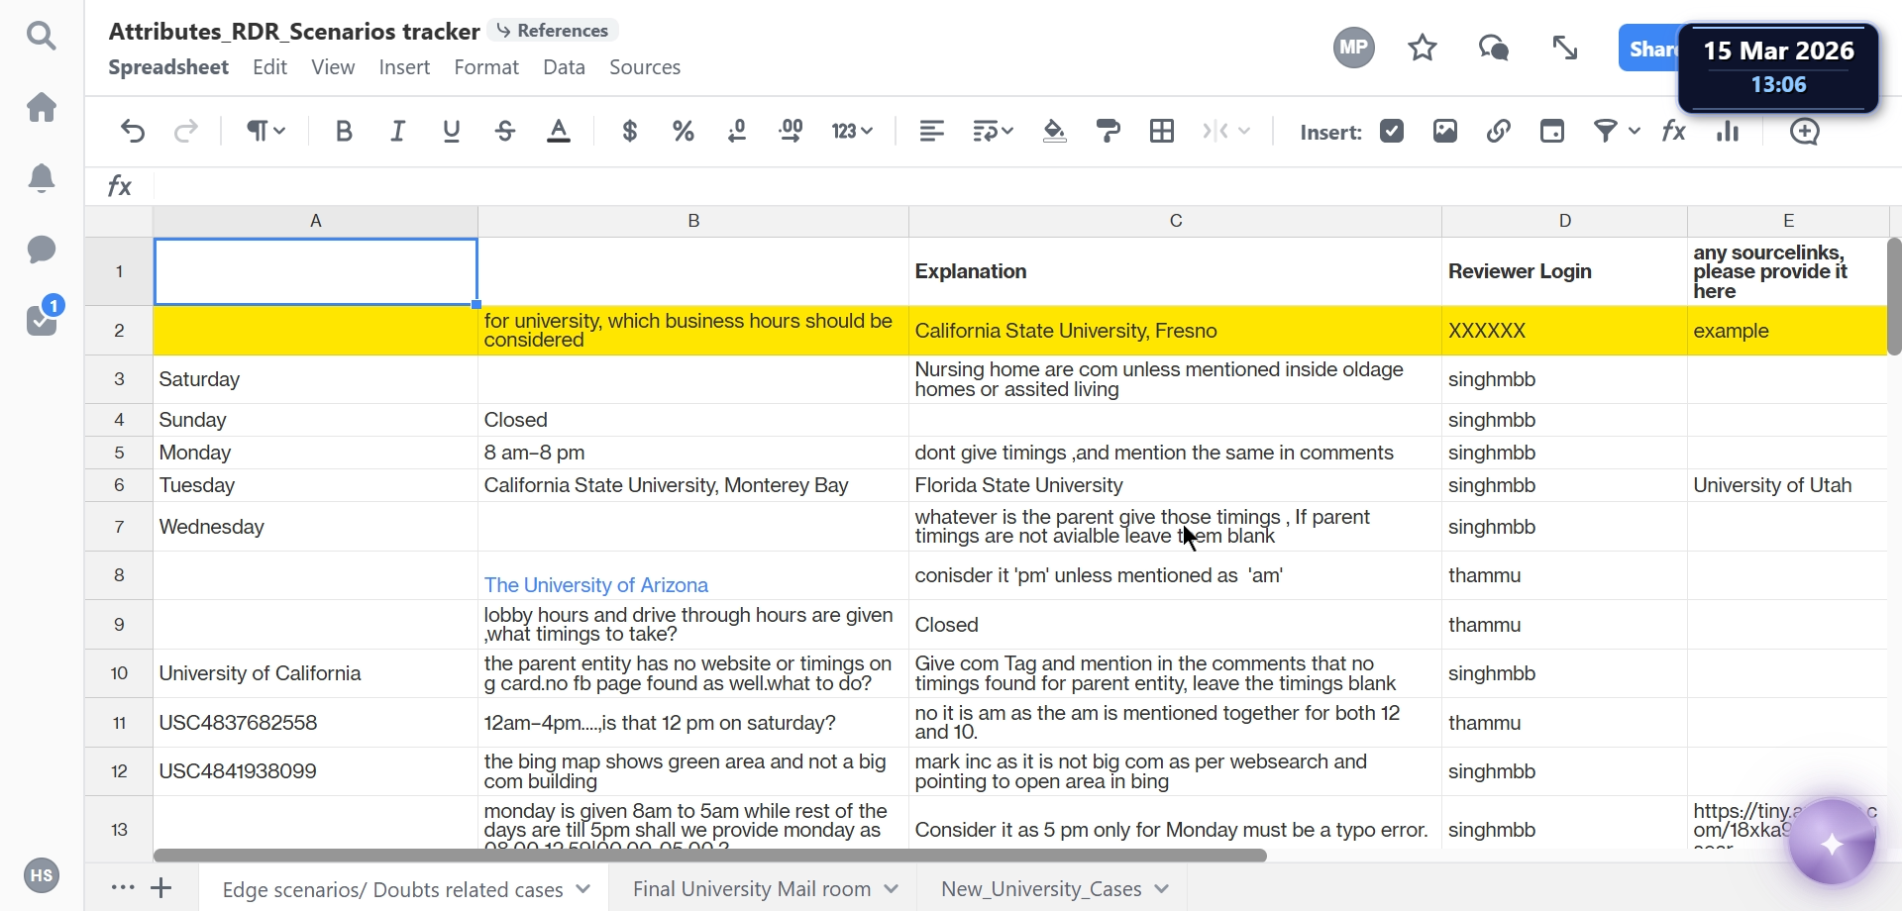
Task: Redo last action
Action: pos(186,131)
